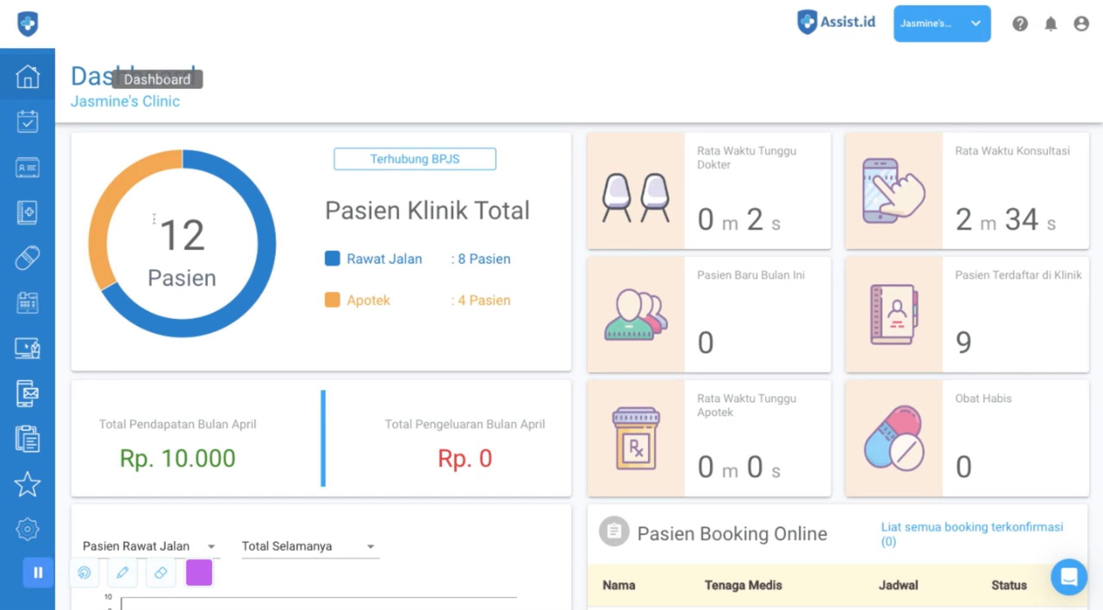The image size is (1103, 610).
Task: Open the home dashboard sidebar icon
Action: tap(28, 77)
